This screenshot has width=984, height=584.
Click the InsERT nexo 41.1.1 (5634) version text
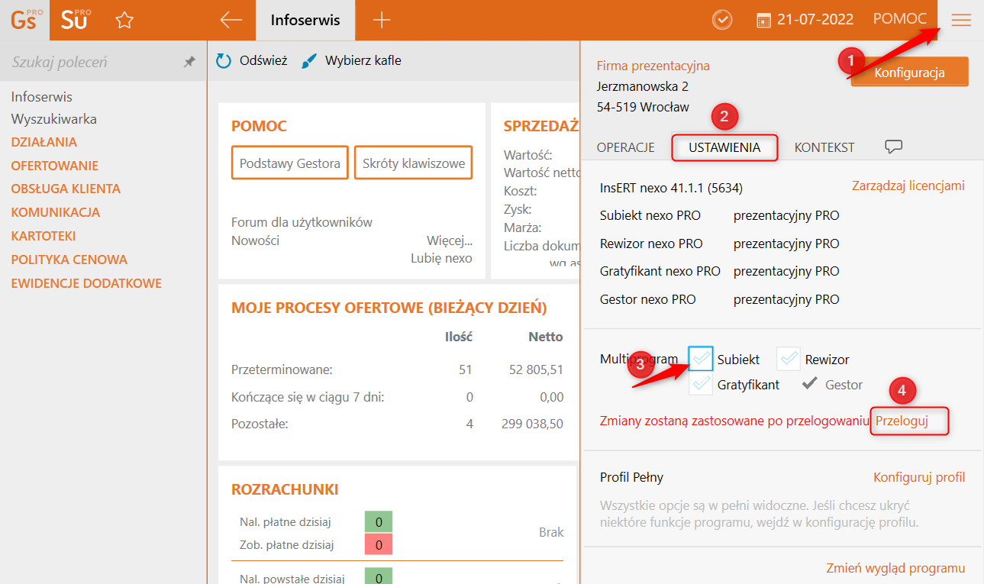point(671,188)
